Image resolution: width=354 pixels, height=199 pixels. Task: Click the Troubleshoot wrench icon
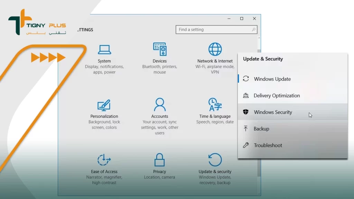[x=246, y=145]
